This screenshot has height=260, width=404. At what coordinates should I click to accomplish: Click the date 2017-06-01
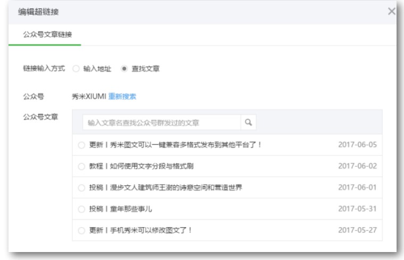click(357, 187)
